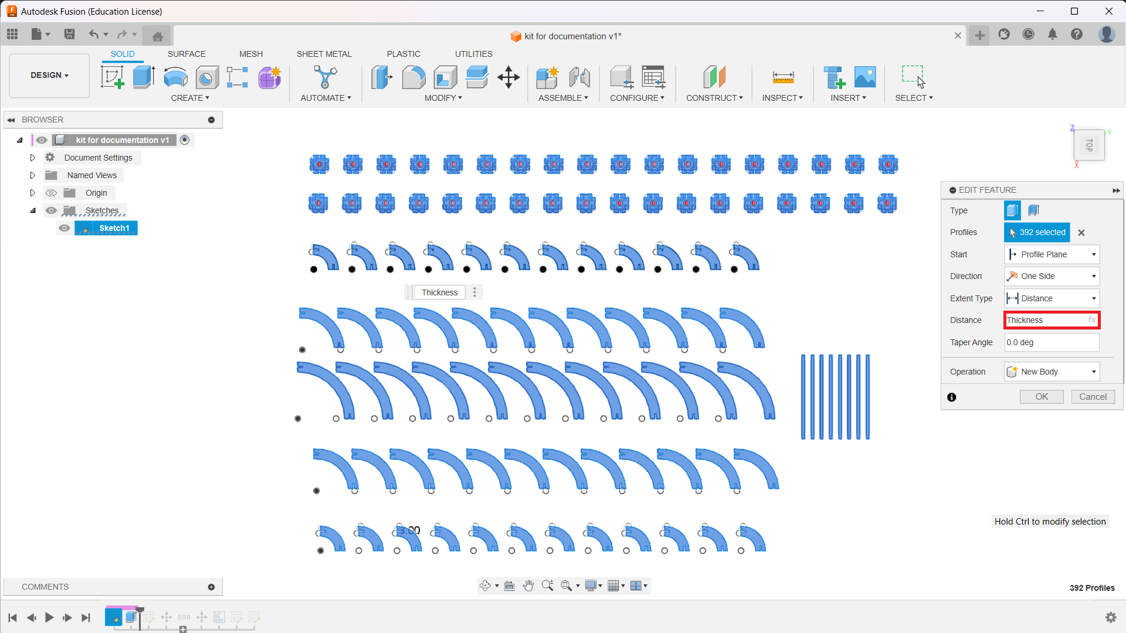Choose the Revolve tool in toolbar

coord(175,77)
